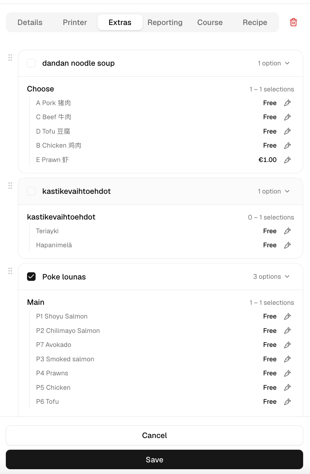Select the P5 Chicken option row
The image size is (310, 474).
tap(162, 387)
